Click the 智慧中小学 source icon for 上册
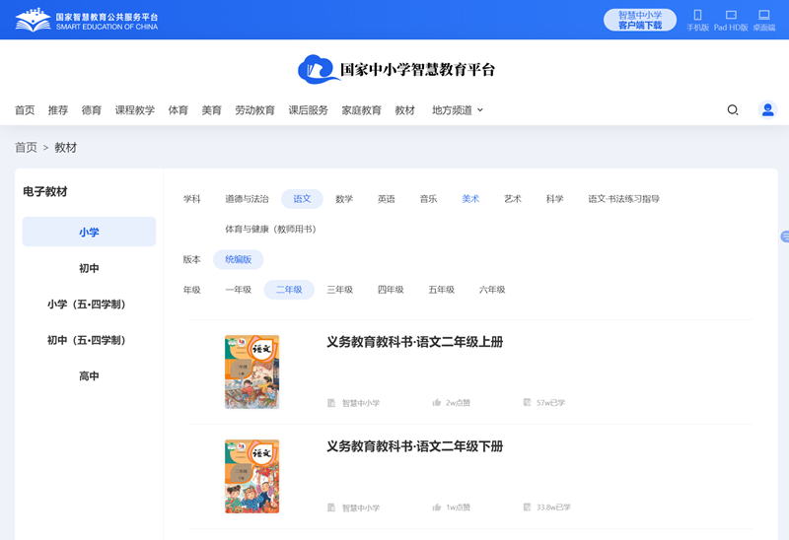Screen dimensions: 789x540 coord(331,403)
